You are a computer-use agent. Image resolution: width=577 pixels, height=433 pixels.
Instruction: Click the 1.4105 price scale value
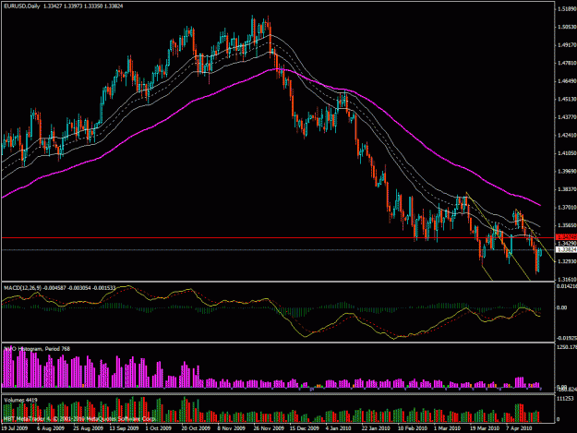tap(567, 153)
